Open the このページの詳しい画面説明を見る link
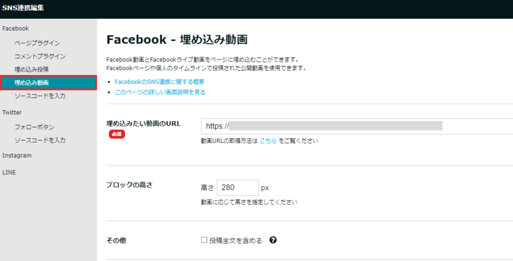 (x=160, y=92)
